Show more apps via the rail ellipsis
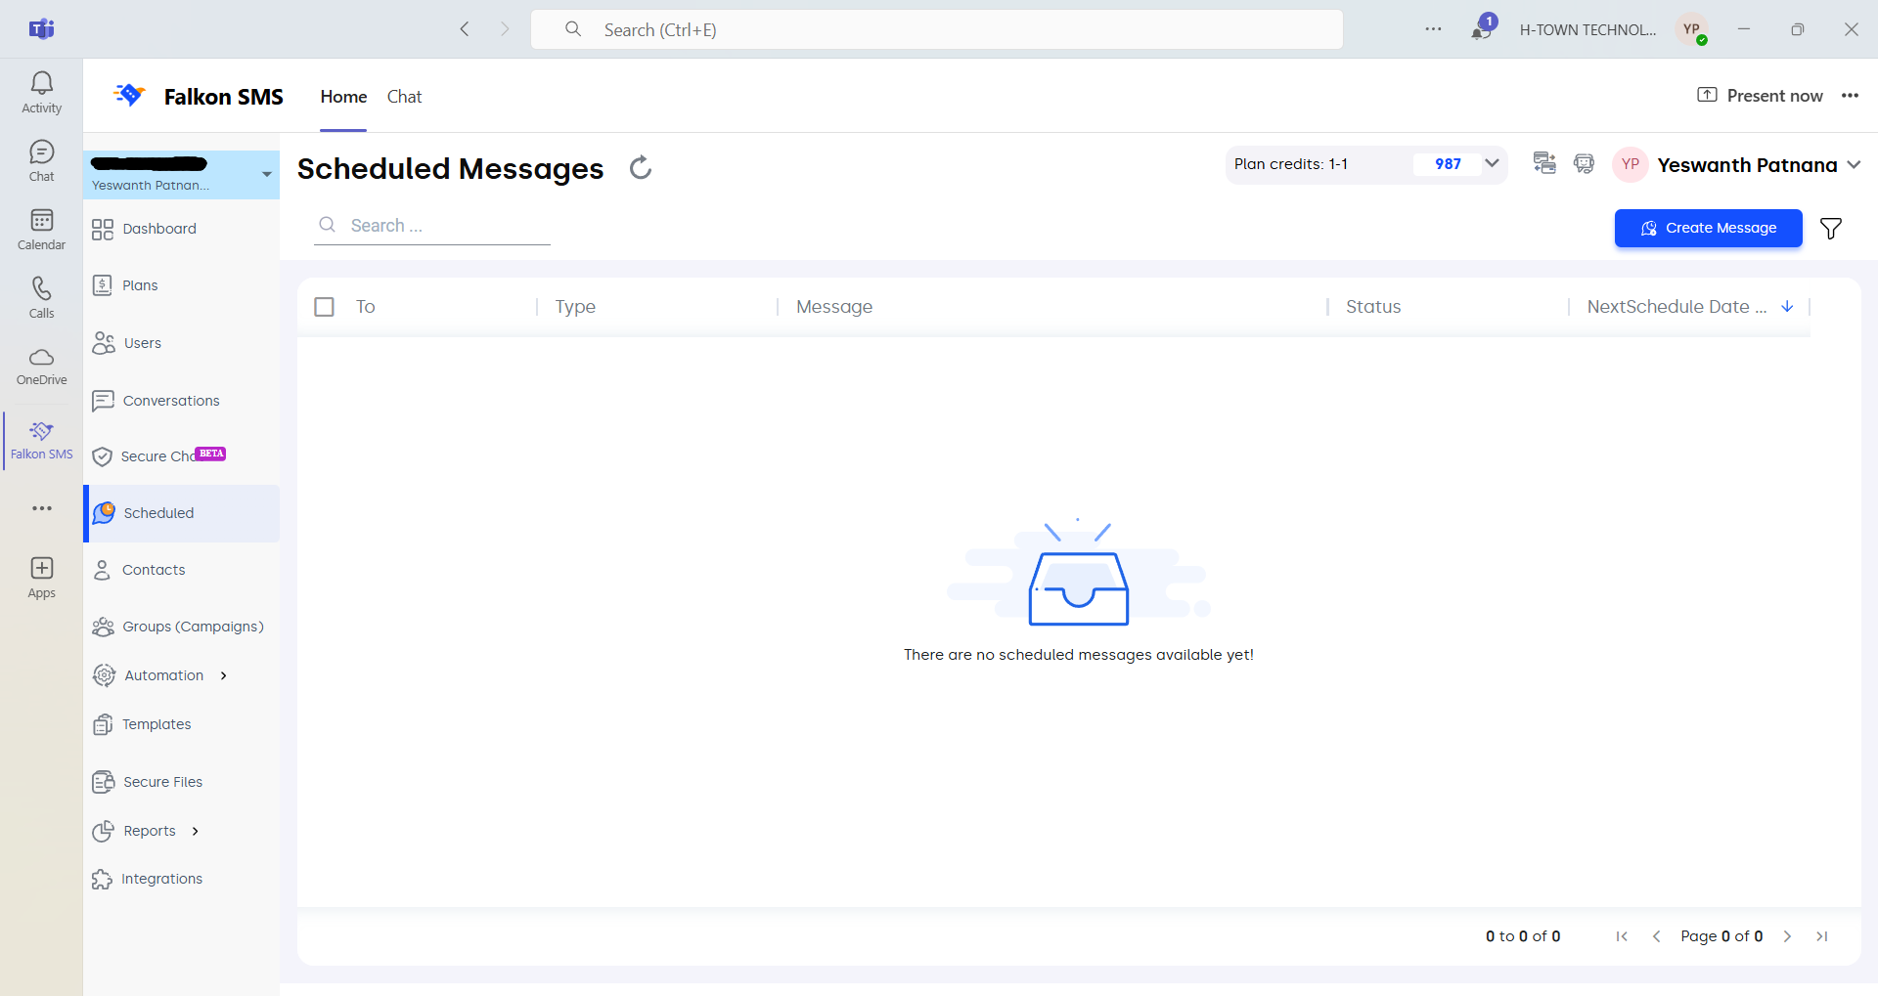Viewport: 1878px width, 996px height. pos(41,508)
